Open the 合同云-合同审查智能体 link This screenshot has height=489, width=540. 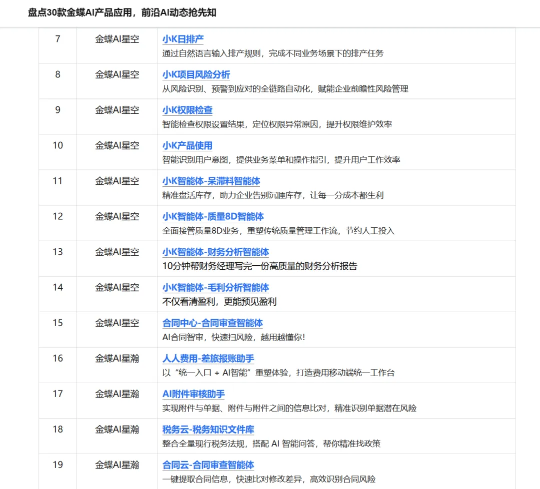[208, 465]
